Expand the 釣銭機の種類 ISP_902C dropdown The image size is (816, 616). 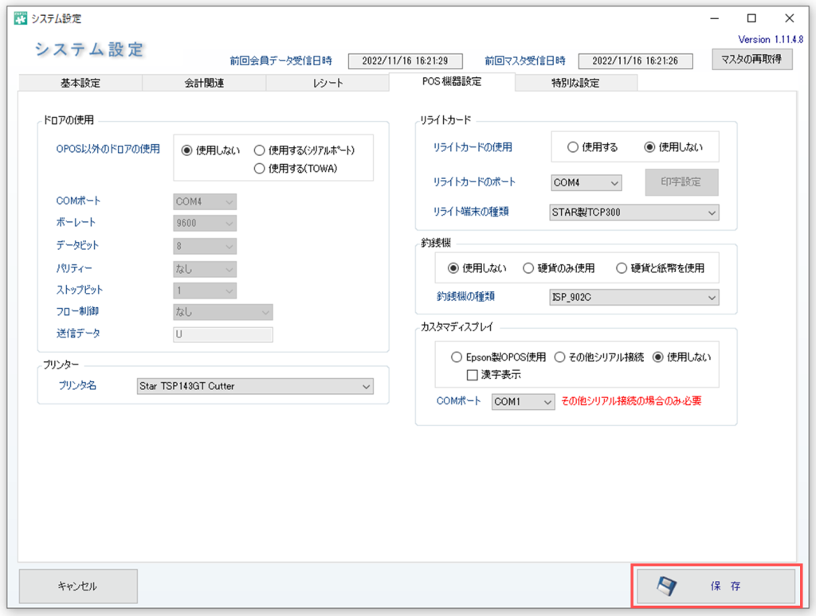click(x=634, y=298)
